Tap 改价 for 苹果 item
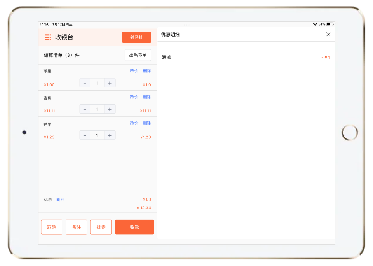 [x=134, y=71]
